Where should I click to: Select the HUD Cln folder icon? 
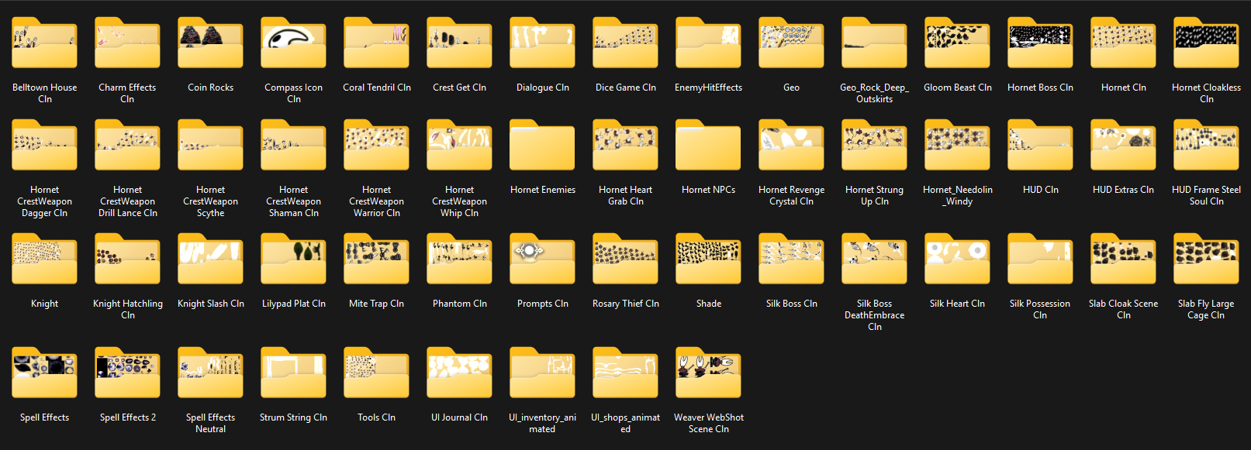tap(1040, 145)
